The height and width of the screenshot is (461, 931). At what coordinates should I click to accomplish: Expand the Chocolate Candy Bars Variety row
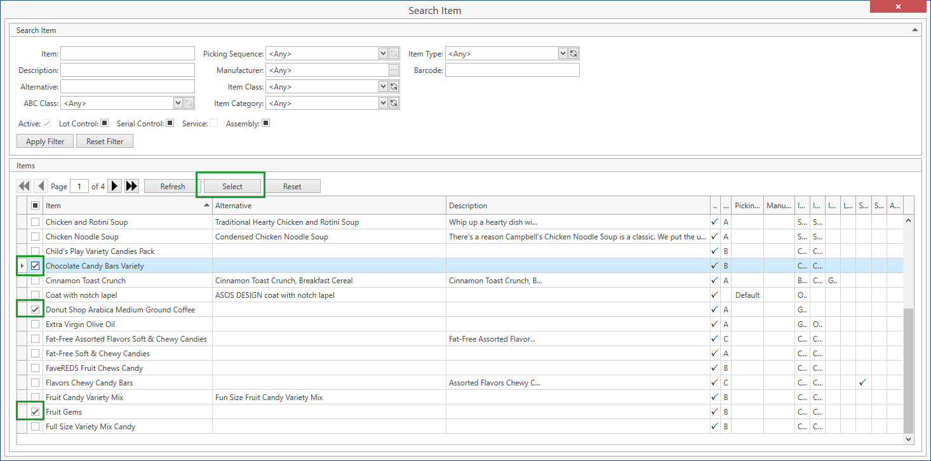(22, 265)
